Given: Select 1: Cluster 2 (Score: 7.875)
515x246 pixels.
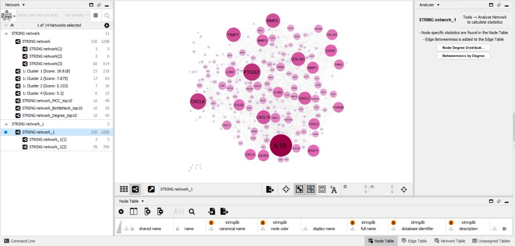Looking at the screenshot, I should [57, 79].
